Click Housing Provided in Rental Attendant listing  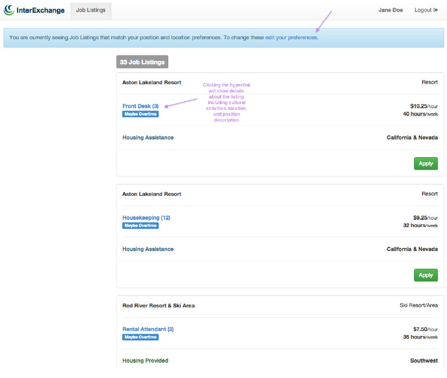click(x=145, y=360)
